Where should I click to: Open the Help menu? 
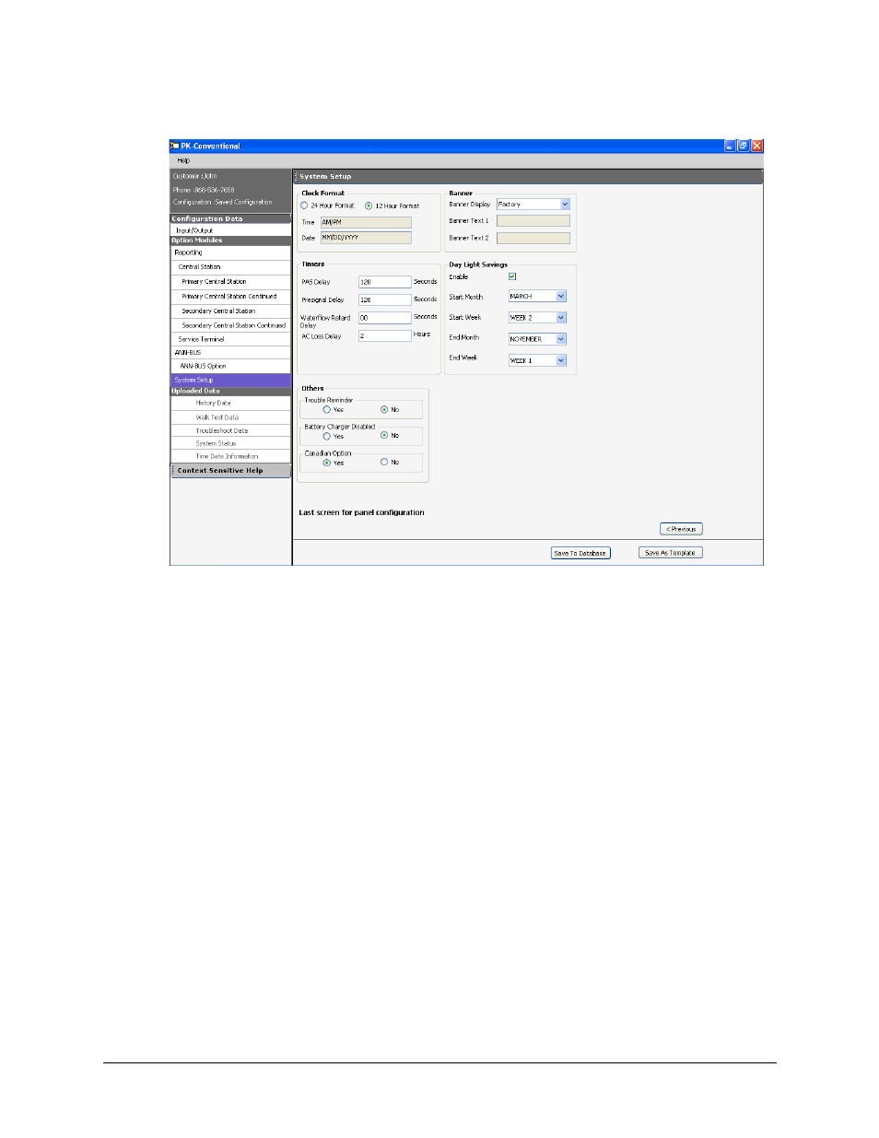183,160
